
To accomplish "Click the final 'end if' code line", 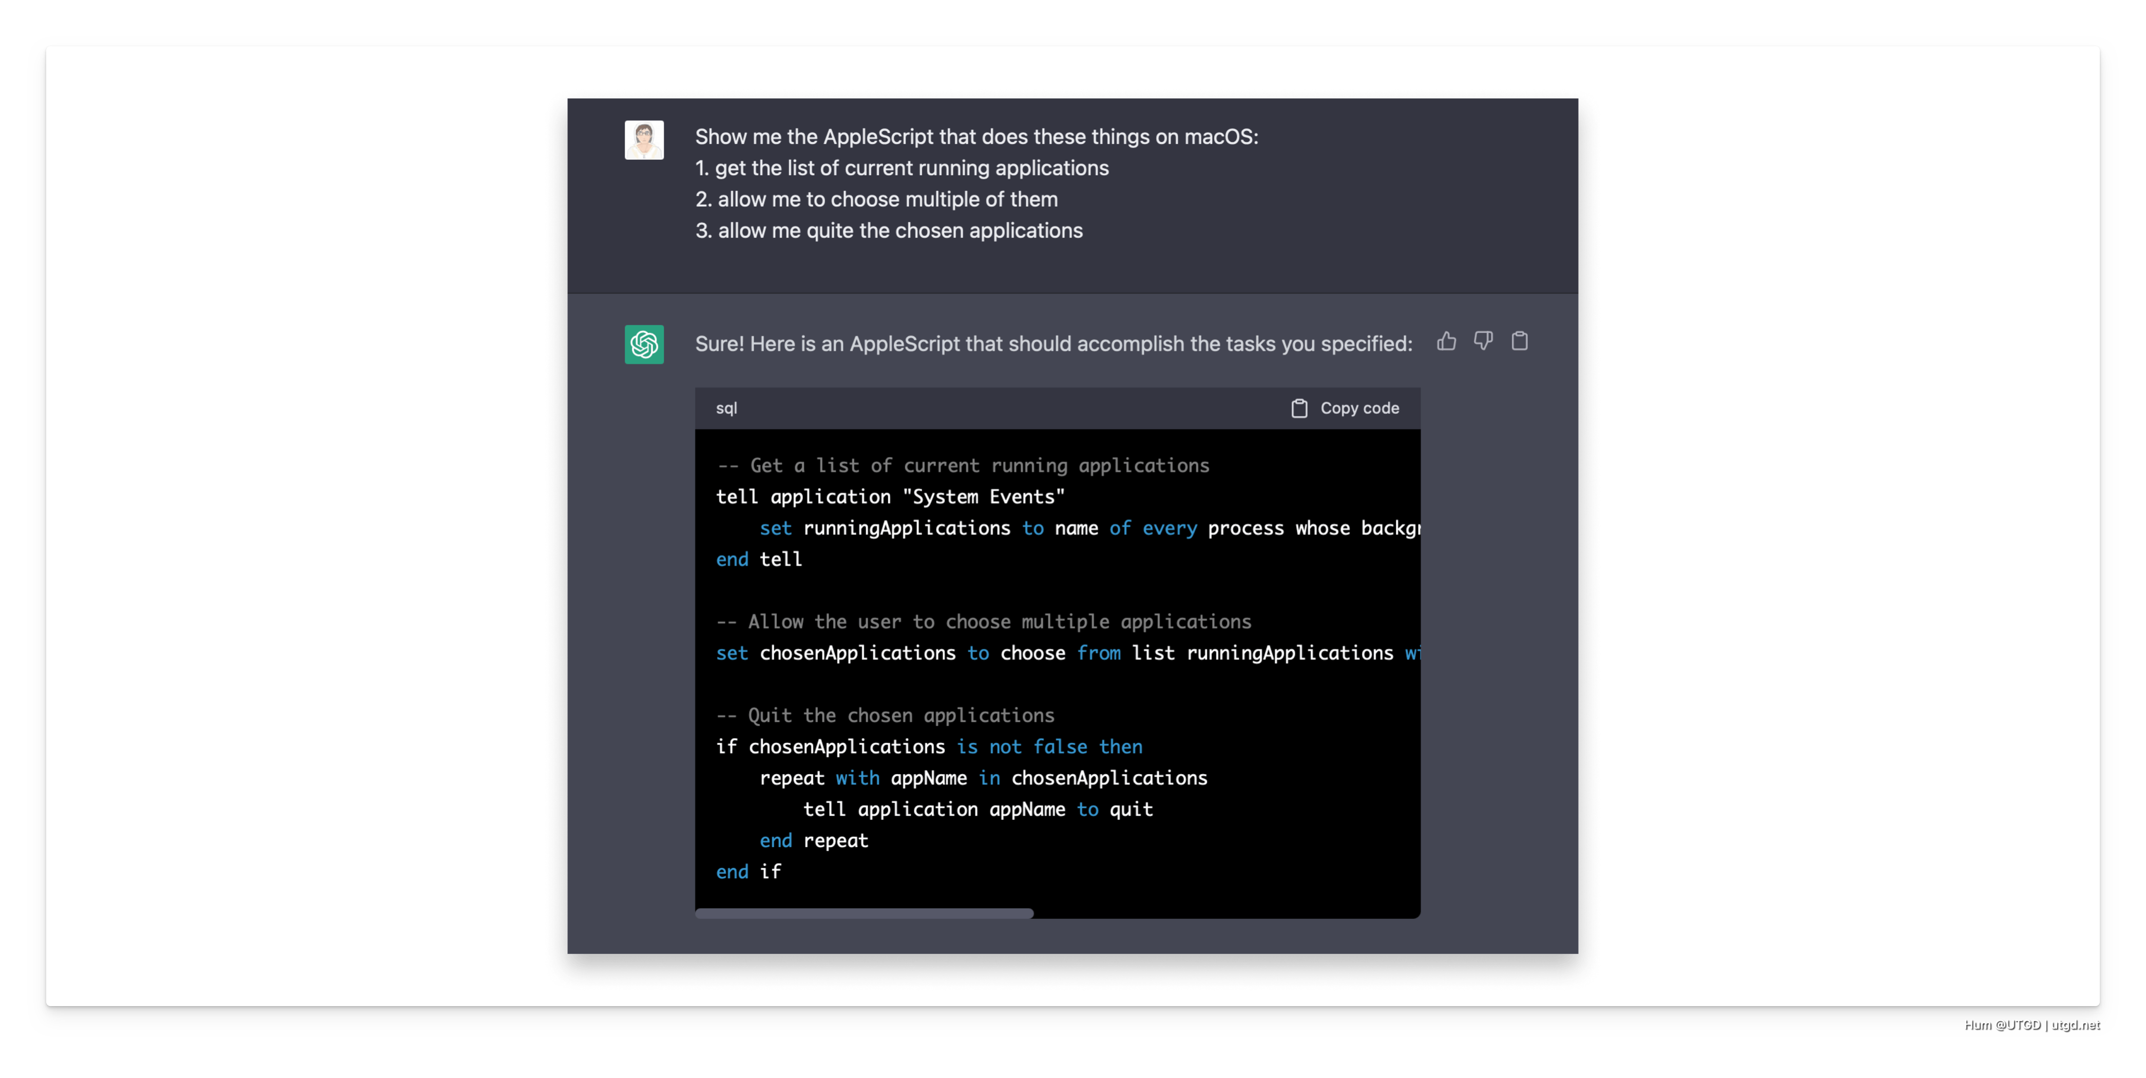I will pyautogui.click(x=749, y=872).
